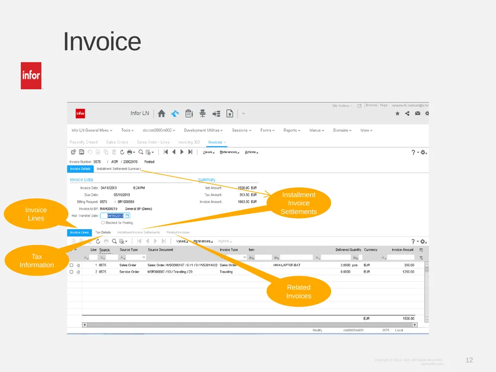Go to next record in invoice header toolbar
The image size is (496, 372).
182,152
